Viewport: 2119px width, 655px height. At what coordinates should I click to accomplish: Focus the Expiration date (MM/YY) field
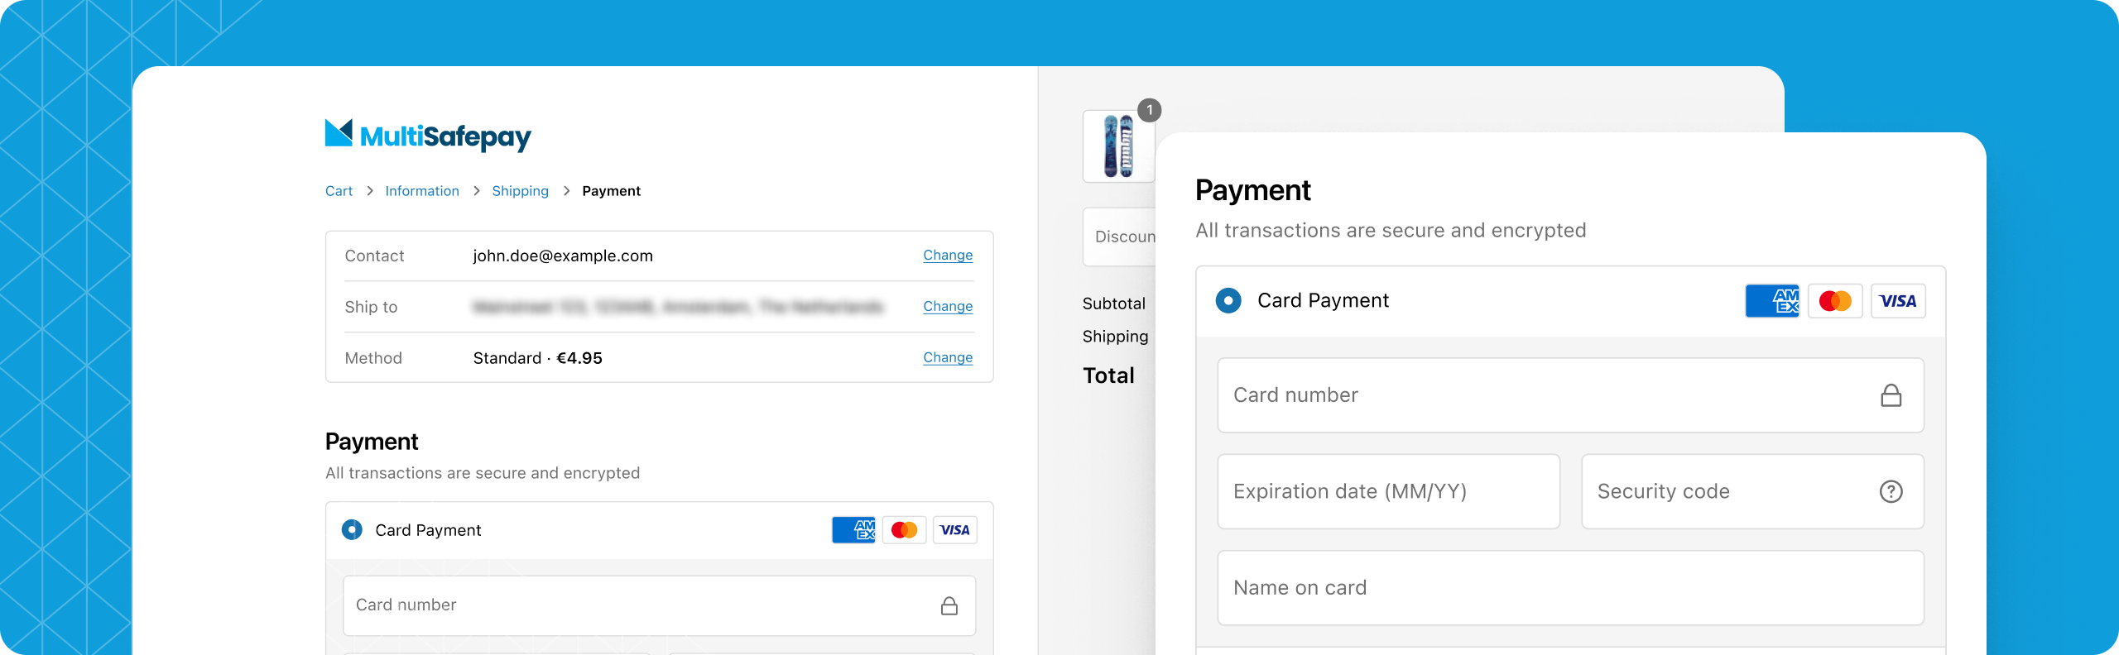click(1388, 491)
